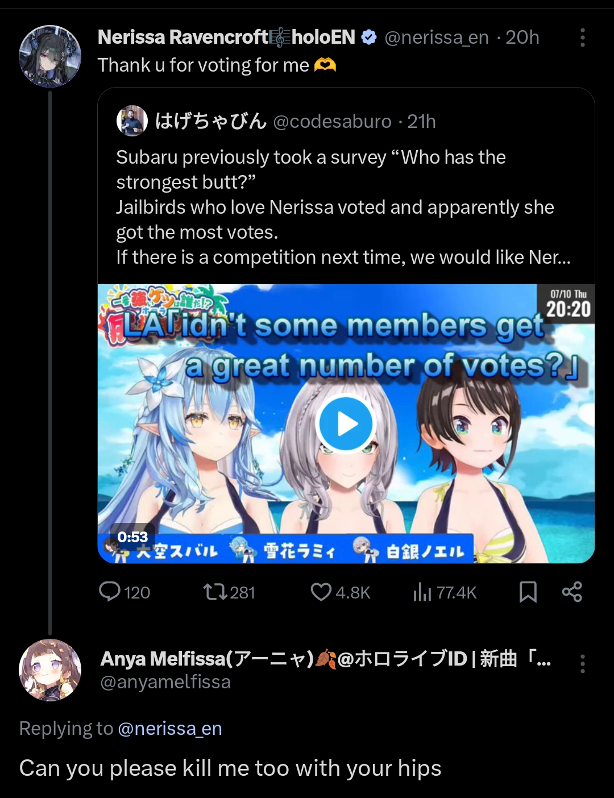This screenshot has width=614, height=798.
Task: Open the @nerissa_en handle in the header
Action: pyautogui.click(x=437, y=38)
